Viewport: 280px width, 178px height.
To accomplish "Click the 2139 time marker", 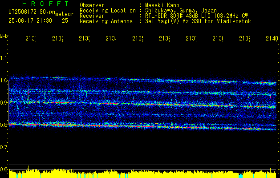I will coord(244,39).
